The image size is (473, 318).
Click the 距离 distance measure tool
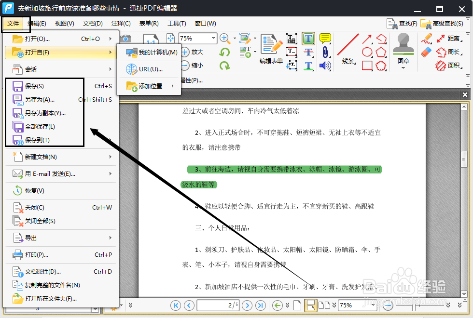tap(449, 39)
